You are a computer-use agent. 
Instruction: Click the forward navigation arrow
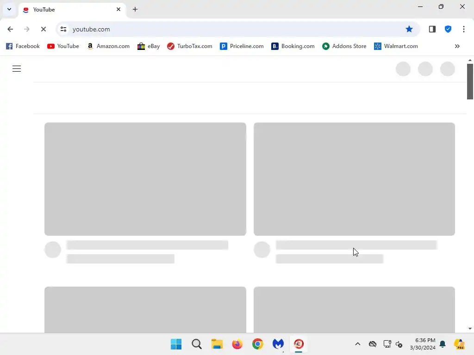click(x=26, y=29)
